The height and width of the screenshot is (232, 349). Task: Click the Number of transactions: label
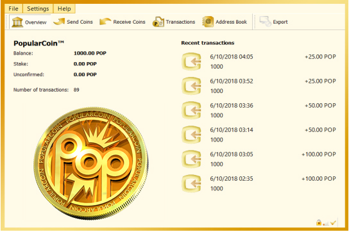click(41, 90)
